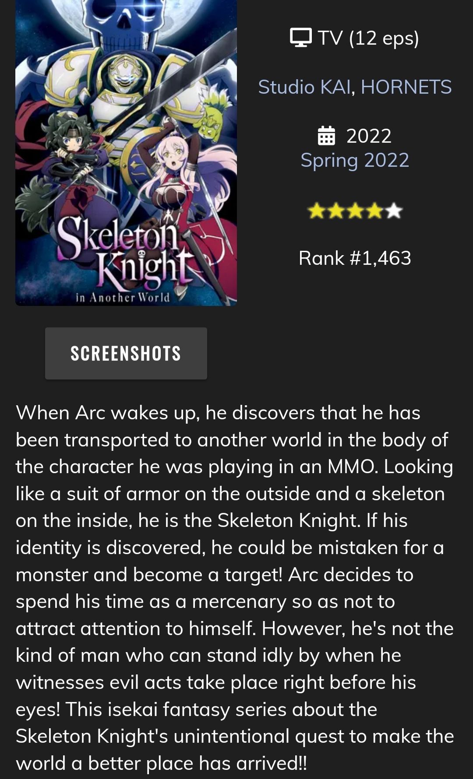Click the Rank #1,463 text

pos(355,258)
